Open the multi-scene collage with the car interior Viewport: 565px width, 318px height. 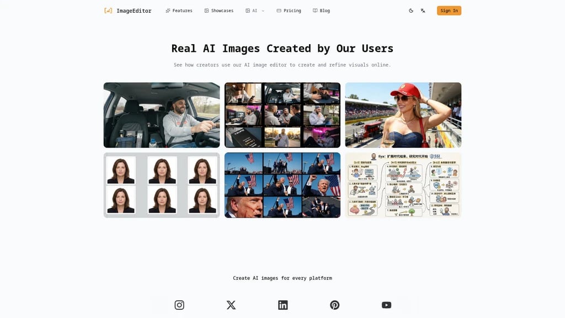pyautogui.click(x=282, y=115)
